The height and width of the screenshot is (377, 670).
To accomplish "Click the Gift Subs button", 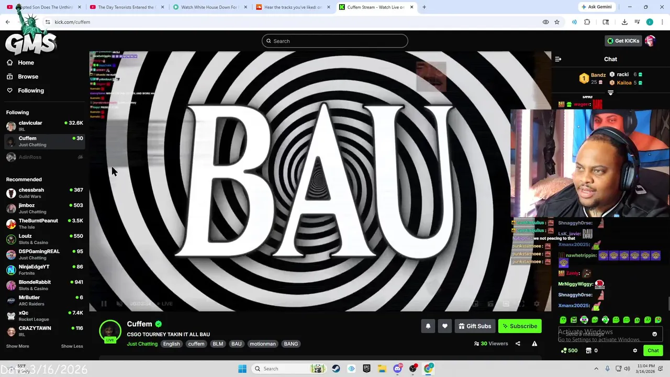I will pyautogui.click(x=475, y=326).
